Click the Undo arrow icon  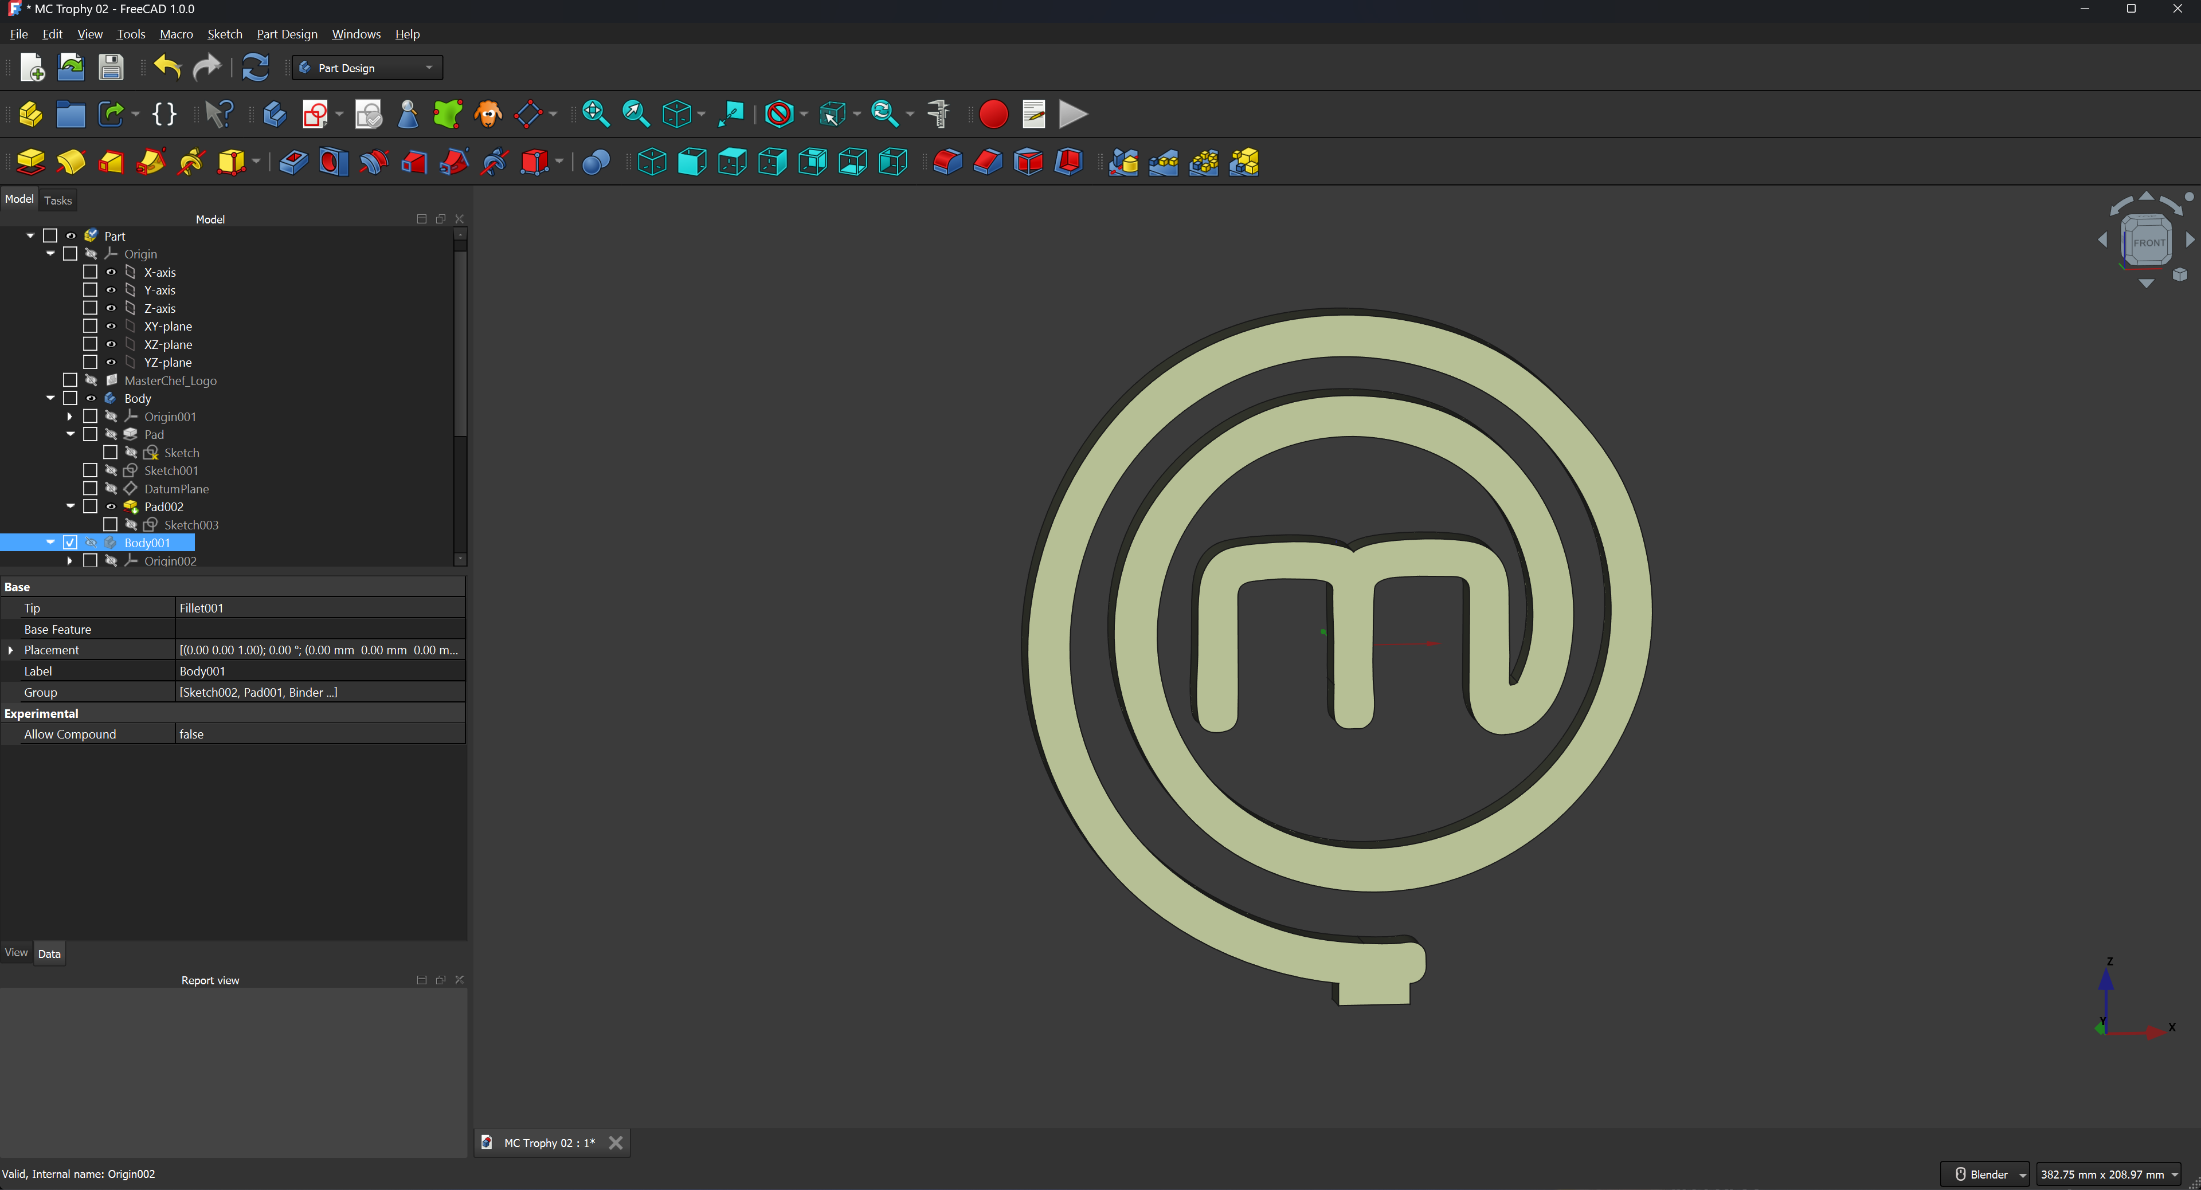167,66
